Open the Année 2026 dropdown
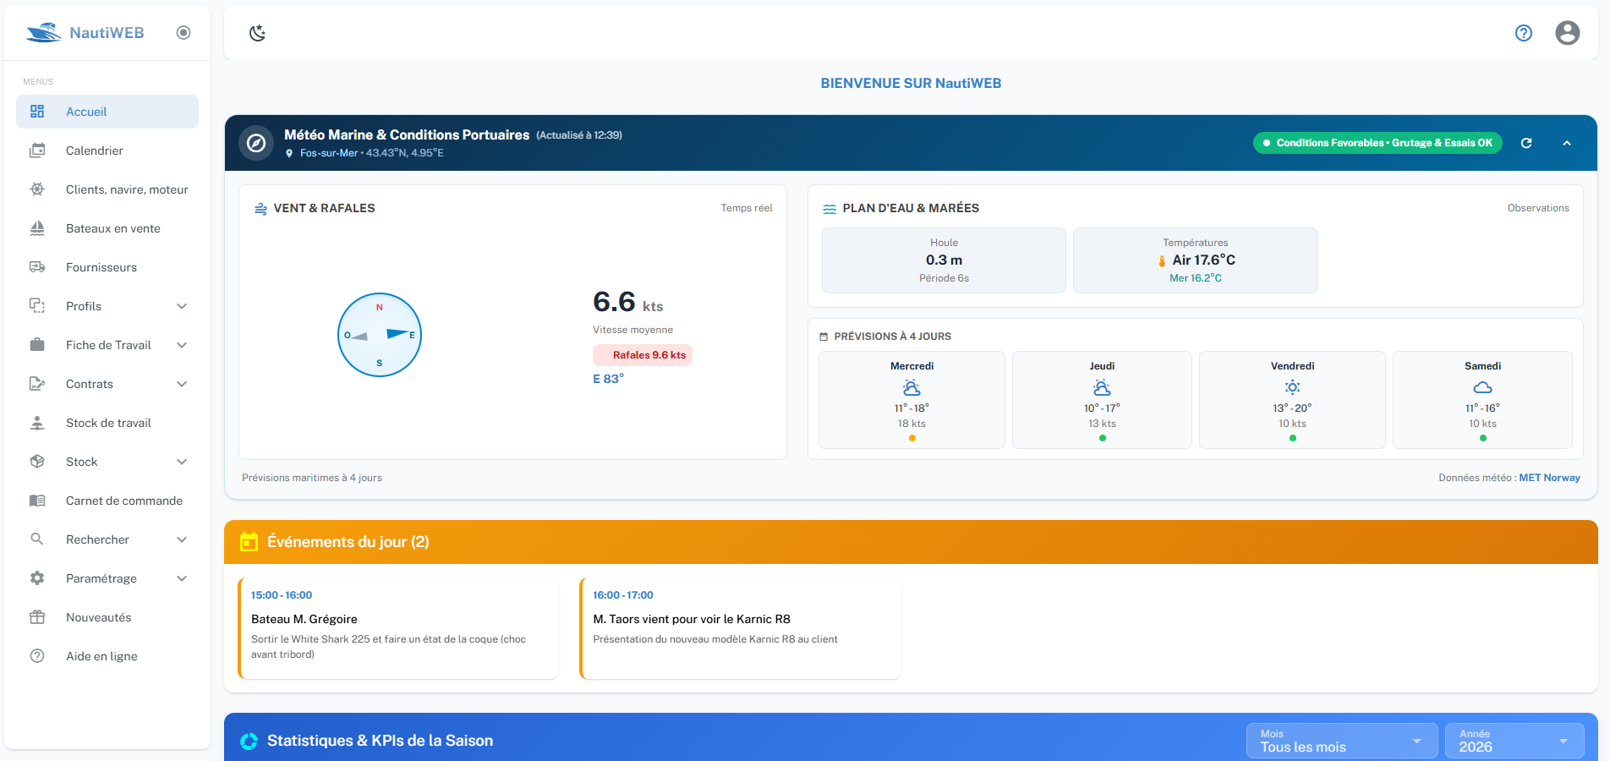Viewport: 1610px width, 761px height. coord(1514,741)
